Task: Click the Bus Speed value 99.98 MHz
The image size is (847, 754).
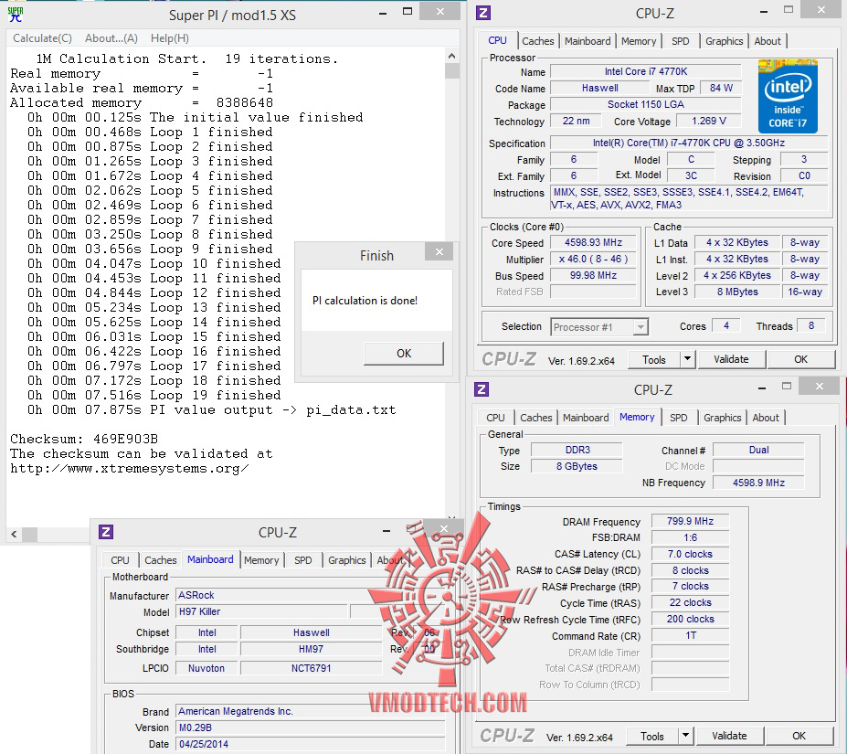Action: tap(593, 275)
